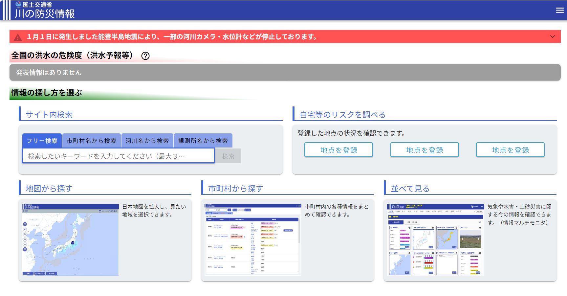Switch to the 河川名から検索 tab
The height and width of the screenshot is (296, 567).
coord(147,141)
